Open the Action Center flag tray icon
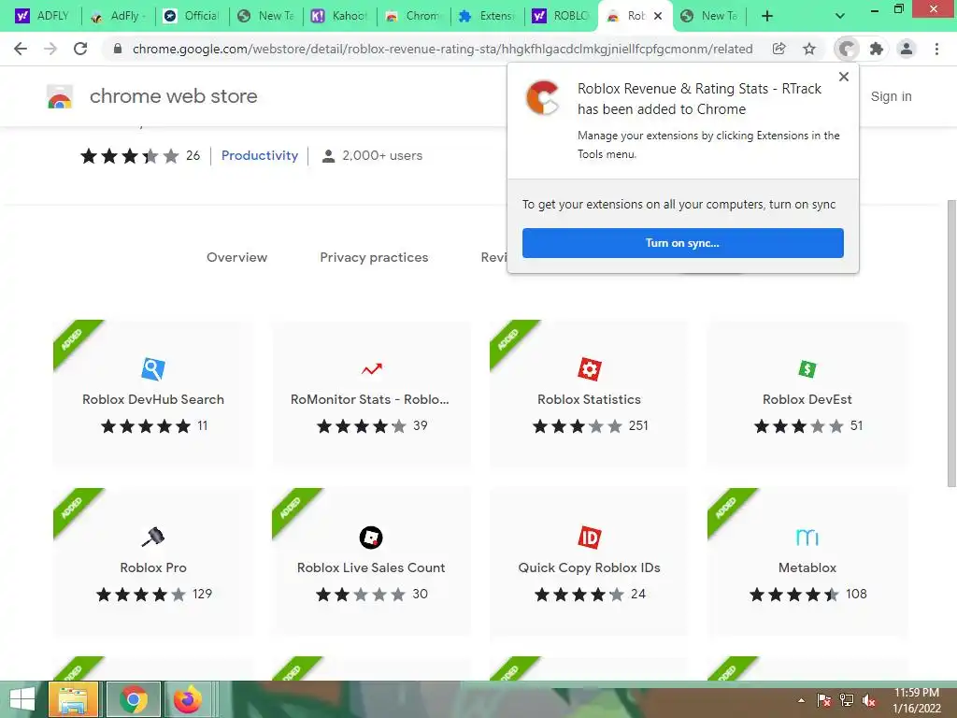 click(x=823, y=700)
